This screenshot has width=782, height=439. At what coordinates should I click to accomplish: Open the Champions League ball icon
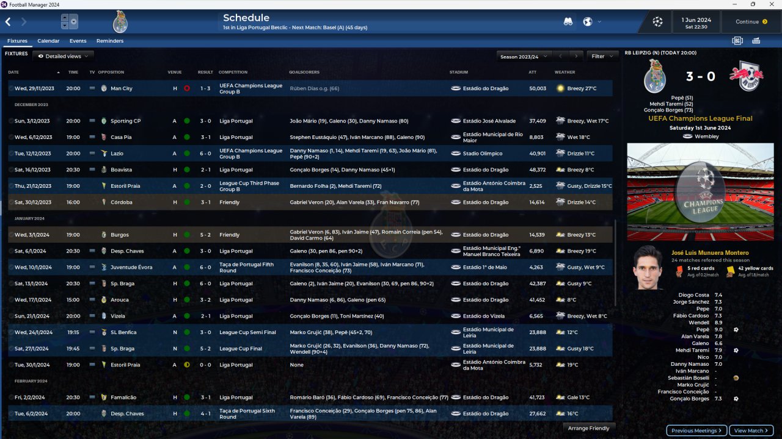click(657, 22)
